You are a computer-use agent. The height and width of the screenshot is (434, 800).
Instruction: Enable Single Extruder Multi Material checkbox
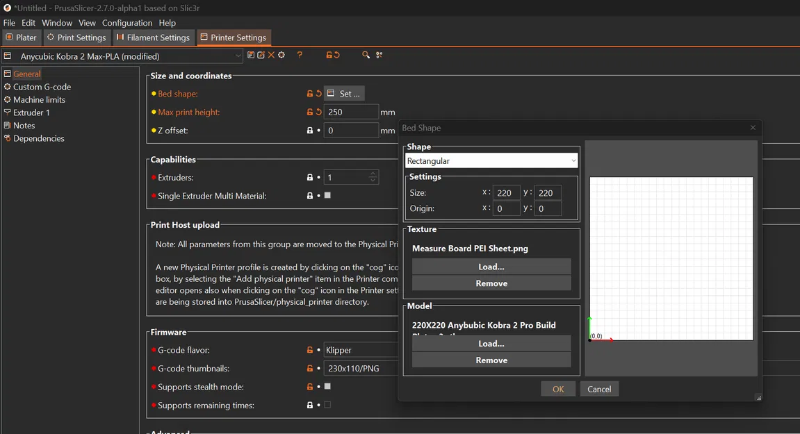327,195
